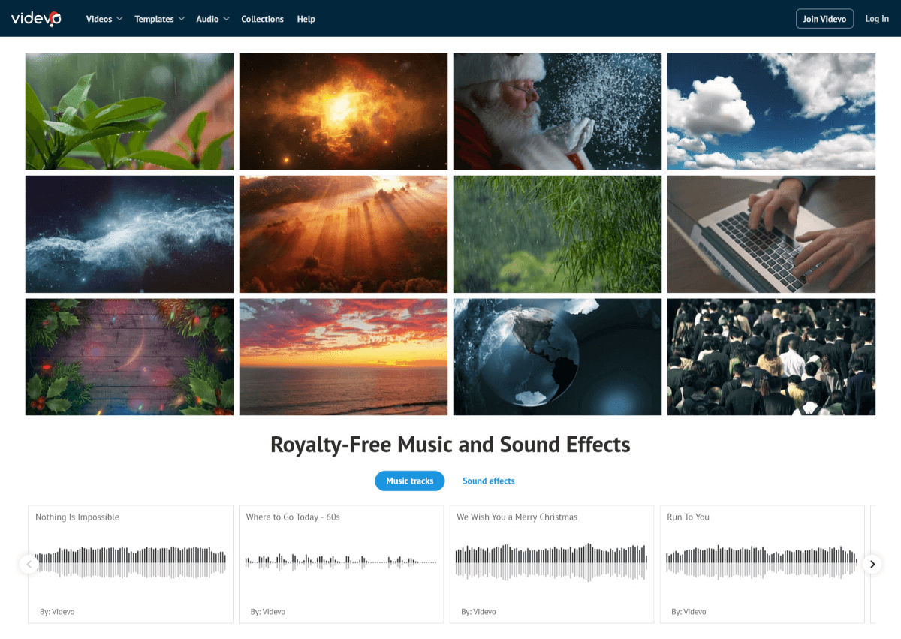Image resolution: width=901 pixels, height=639 pixels.
Task: View the sun rays through clouds video
Action: [x=343, y=234]
